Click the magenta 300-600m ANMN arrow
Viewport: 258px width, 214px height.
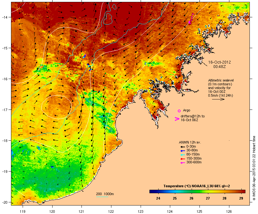182,163
